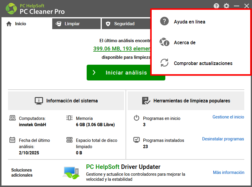The height and width of the screenshot is (187, 252).
Task: Open the Gestione el inicio link
Action: [228, 117]
